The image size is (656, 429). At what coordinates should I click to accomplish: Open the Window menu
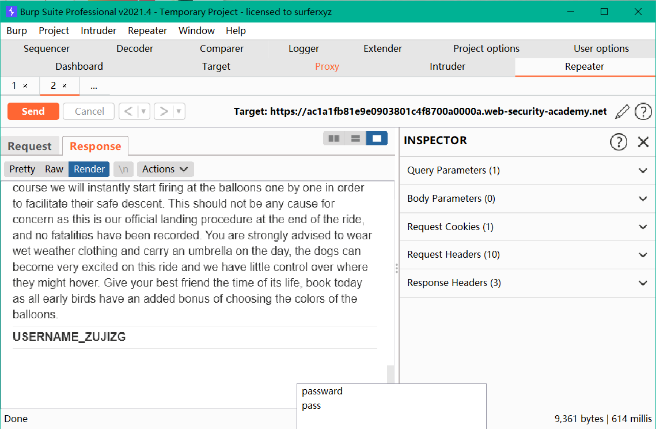(x=196, y=31)
